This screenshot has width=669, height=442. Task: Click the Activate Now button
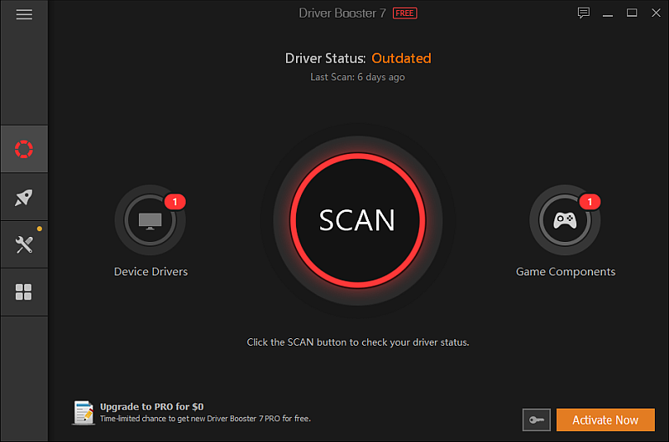(605, 419)
